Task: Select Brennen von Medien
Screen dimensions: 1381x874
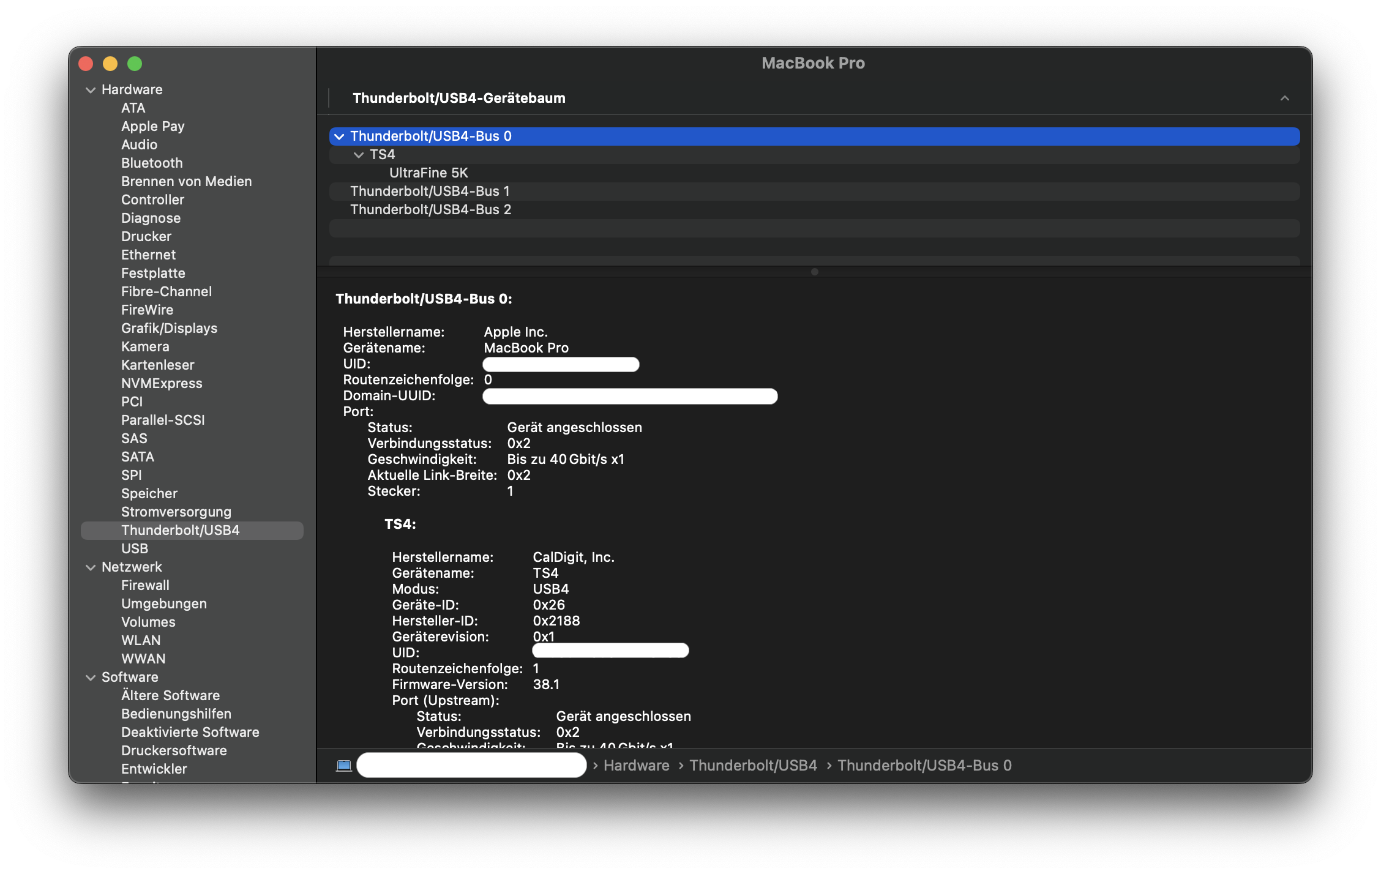Action: click(186, 181)
